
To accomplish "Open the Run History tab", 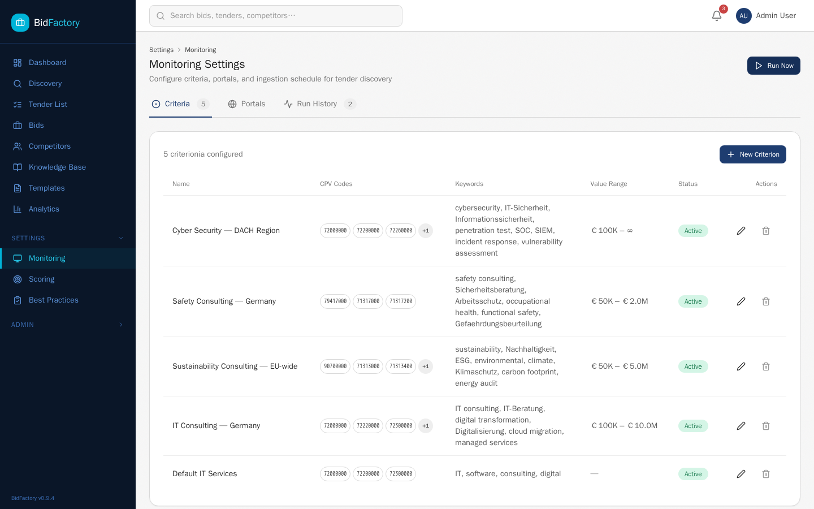I will (x=319, y=104).
